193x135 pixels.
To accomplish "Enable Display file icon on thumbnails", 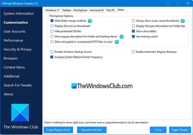I will (x=52, y=26).
